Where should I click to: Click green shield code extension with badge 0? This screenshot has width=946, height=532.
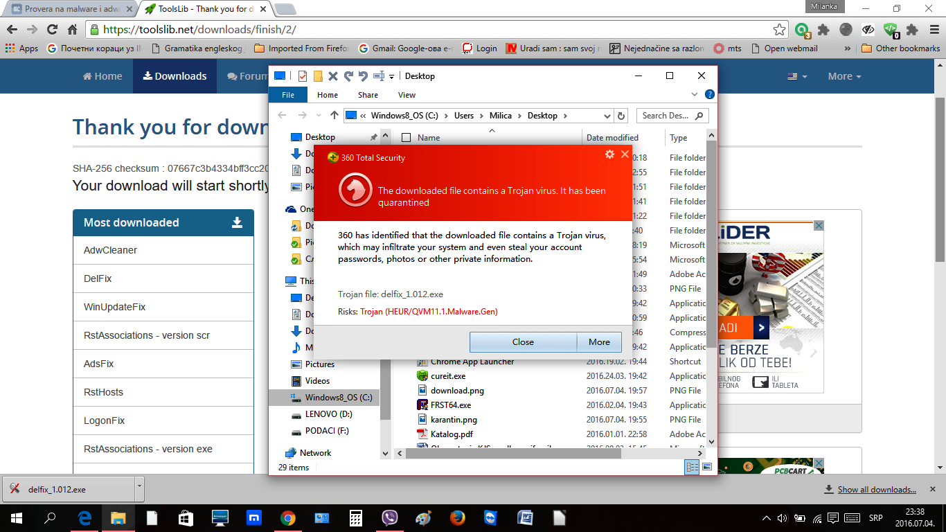pyautogui.click(x=891, y=30)
